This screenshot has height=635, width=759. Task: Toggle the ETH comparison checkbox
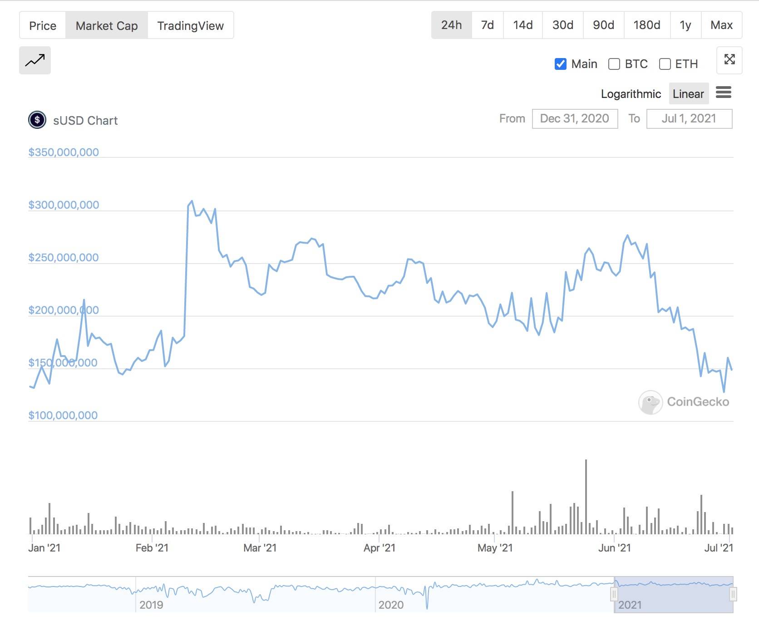(665, 64)
